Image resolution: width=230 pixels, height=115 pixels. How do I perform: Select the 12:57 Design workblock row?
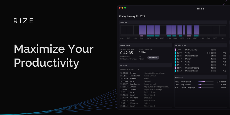pos(201,59)
